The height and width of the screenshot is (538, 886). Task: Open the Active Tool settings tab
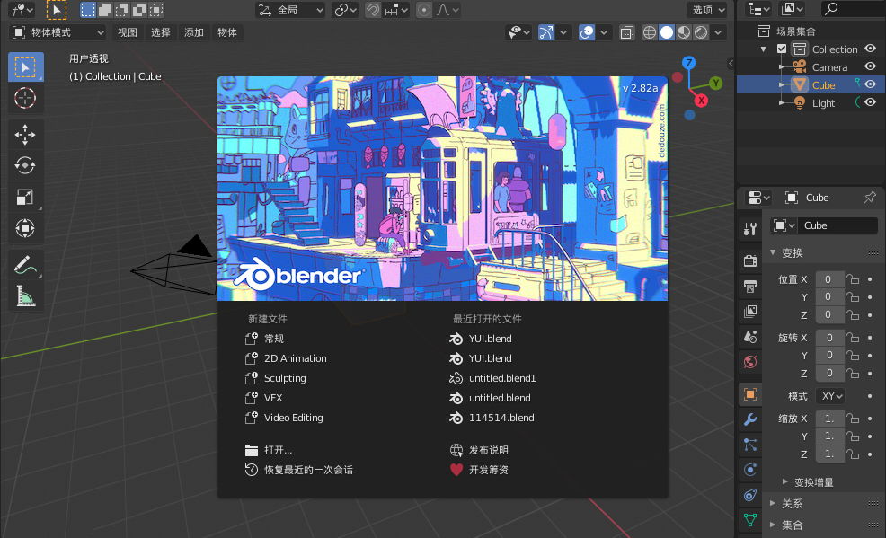[x=750, y=229]
